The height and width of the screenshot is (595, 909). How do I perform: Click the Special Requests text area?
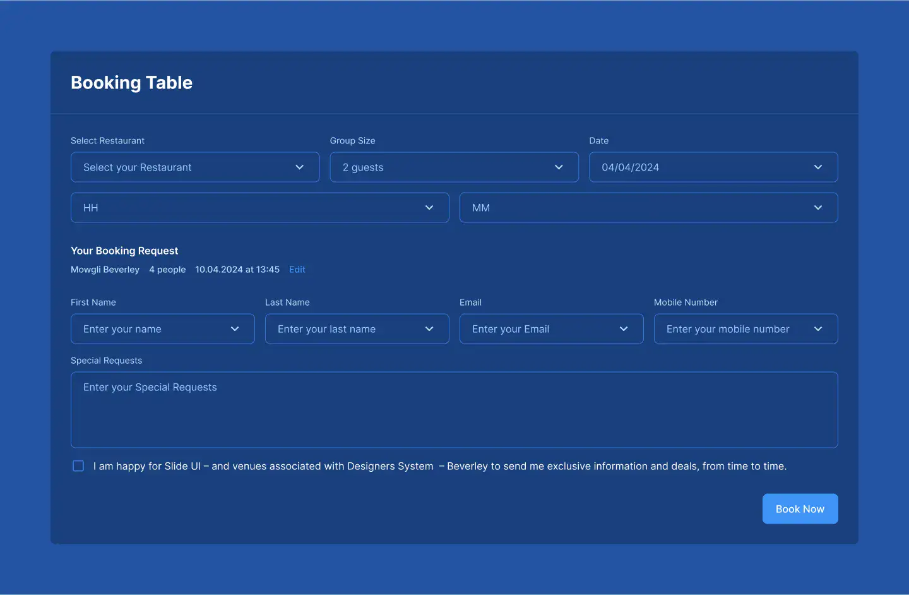tap(454, 410)
